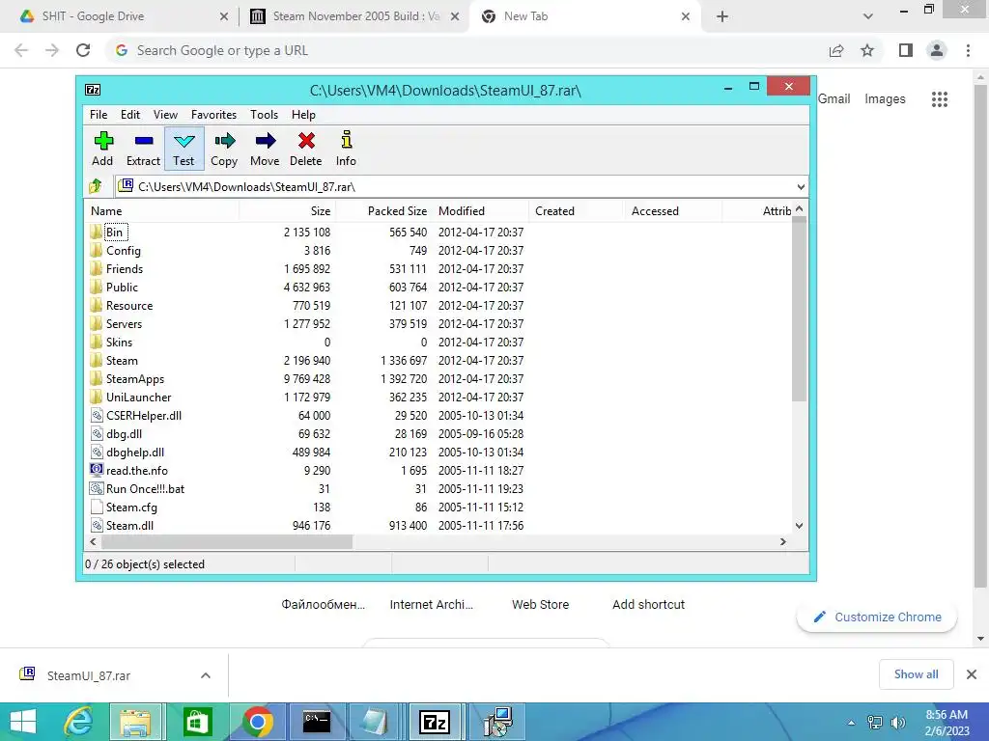Toggle Chrome side panel icon
989x741 pixels.
(x=906, y=50)
